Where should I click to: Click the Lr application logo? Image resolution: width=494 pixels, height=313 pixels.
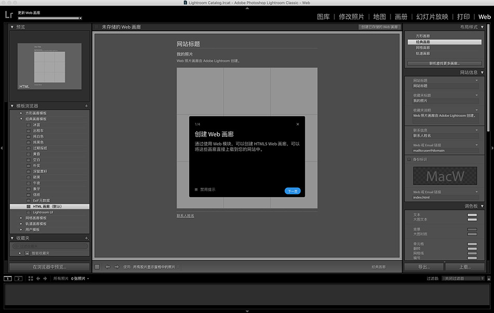(x=9, y=15)
